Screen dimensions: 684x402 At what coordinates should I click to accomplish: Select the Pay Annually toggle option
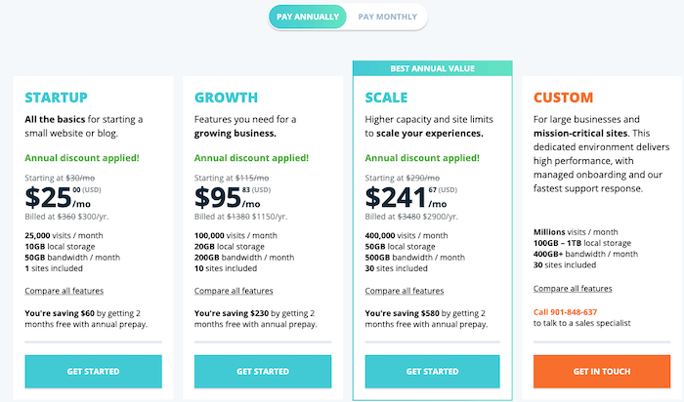point(308,17)
